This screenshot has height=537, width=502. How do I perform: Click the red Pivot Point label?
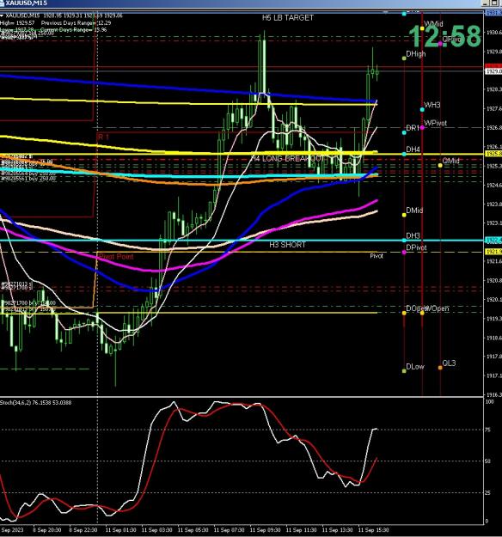[116, 257]
